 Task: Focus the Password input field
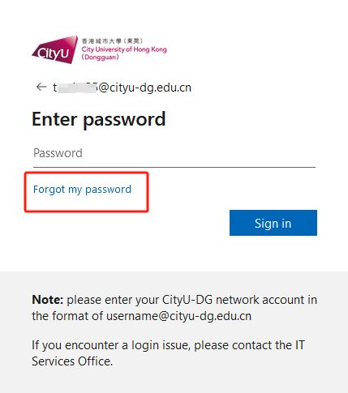[174, 153]
